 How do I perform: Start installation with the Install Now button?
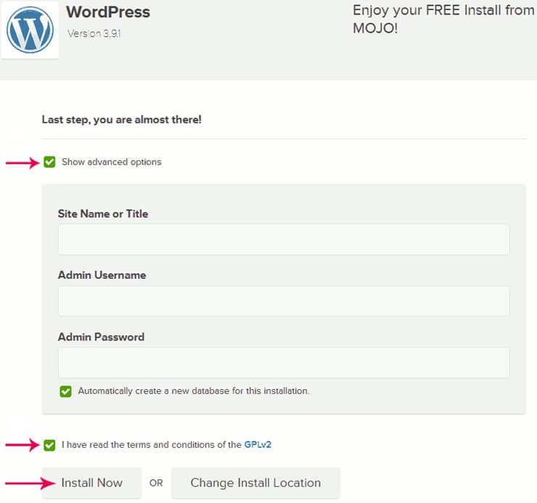[x=91, y=483]
